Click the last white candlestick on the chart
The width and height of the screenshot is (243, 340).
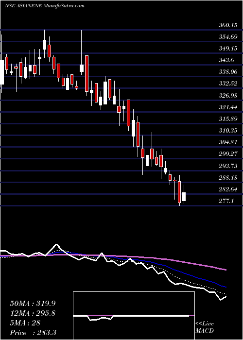coord(184,196)
